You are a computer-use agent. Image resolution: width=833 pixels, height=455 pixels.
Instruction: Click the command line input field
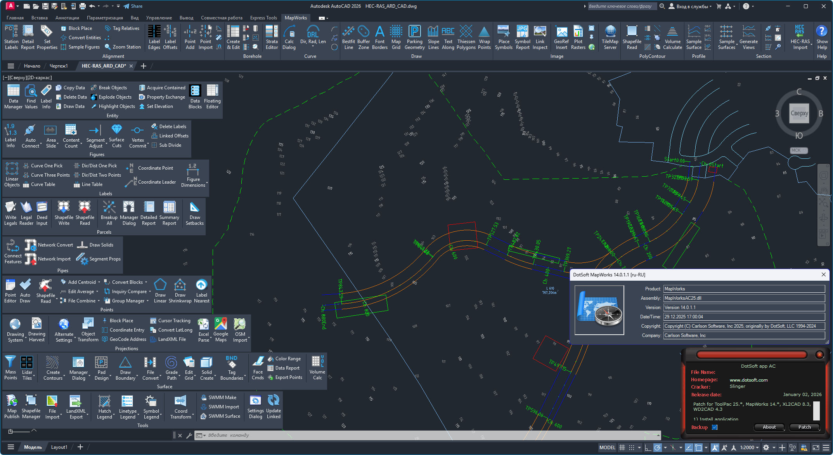[427, 435]
